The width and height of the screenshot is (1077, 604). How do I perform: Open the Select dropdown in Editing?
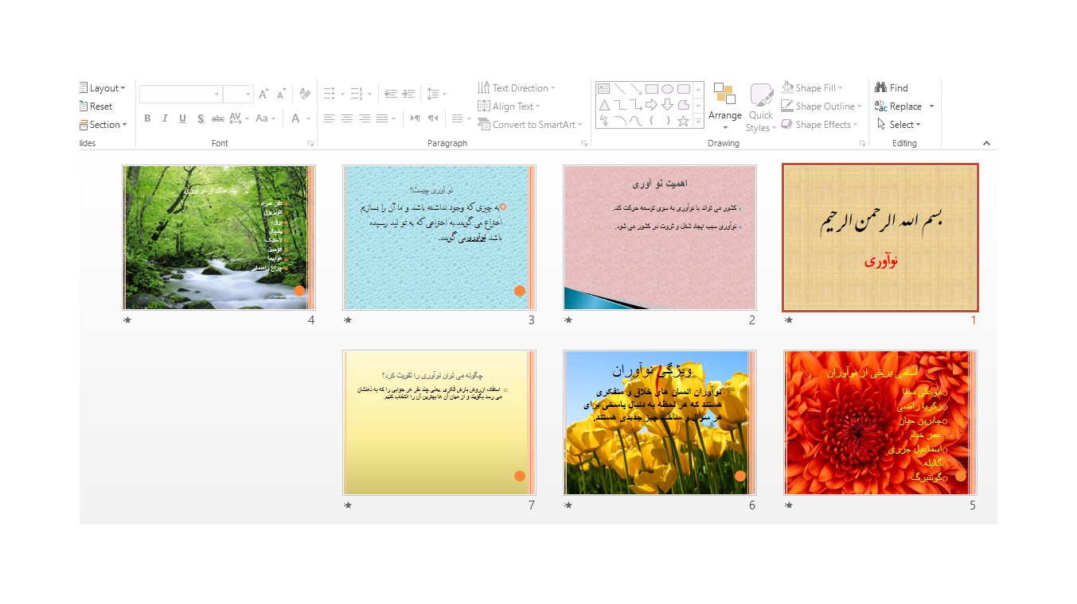click(899, 125)
